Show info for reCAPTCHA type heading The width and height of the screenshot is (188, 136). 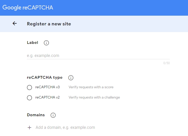click(71, 78)
